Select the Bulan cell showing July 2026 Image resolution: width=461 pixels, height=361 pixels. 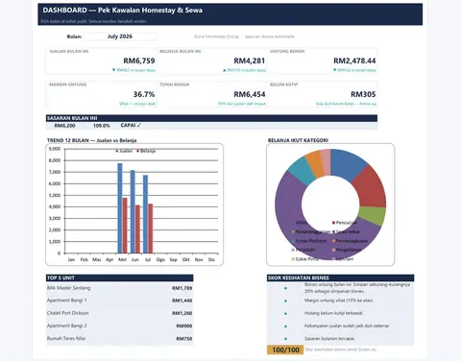click(120, 36)
